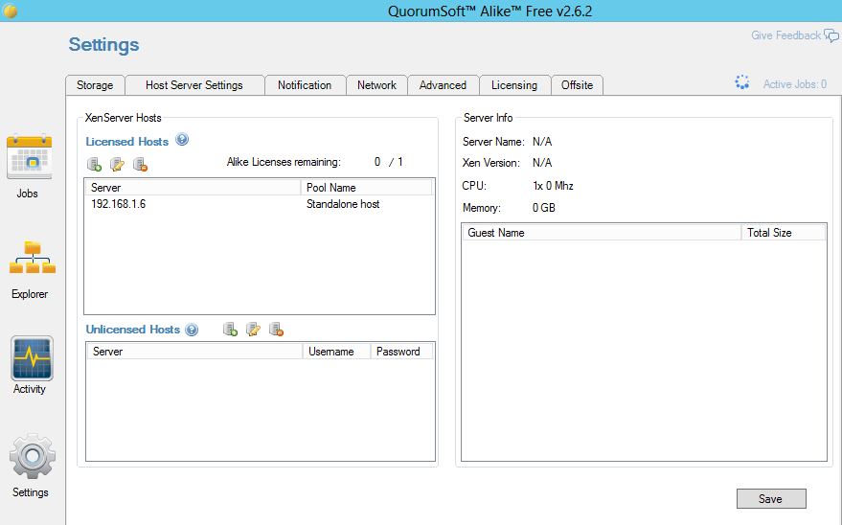Open the Notification tab
Screen dimensions: 842x525
click(x=305, y=85)
